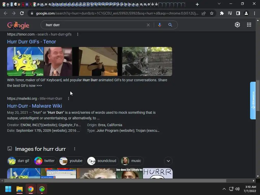Open address bar URL field

(117, 13)
